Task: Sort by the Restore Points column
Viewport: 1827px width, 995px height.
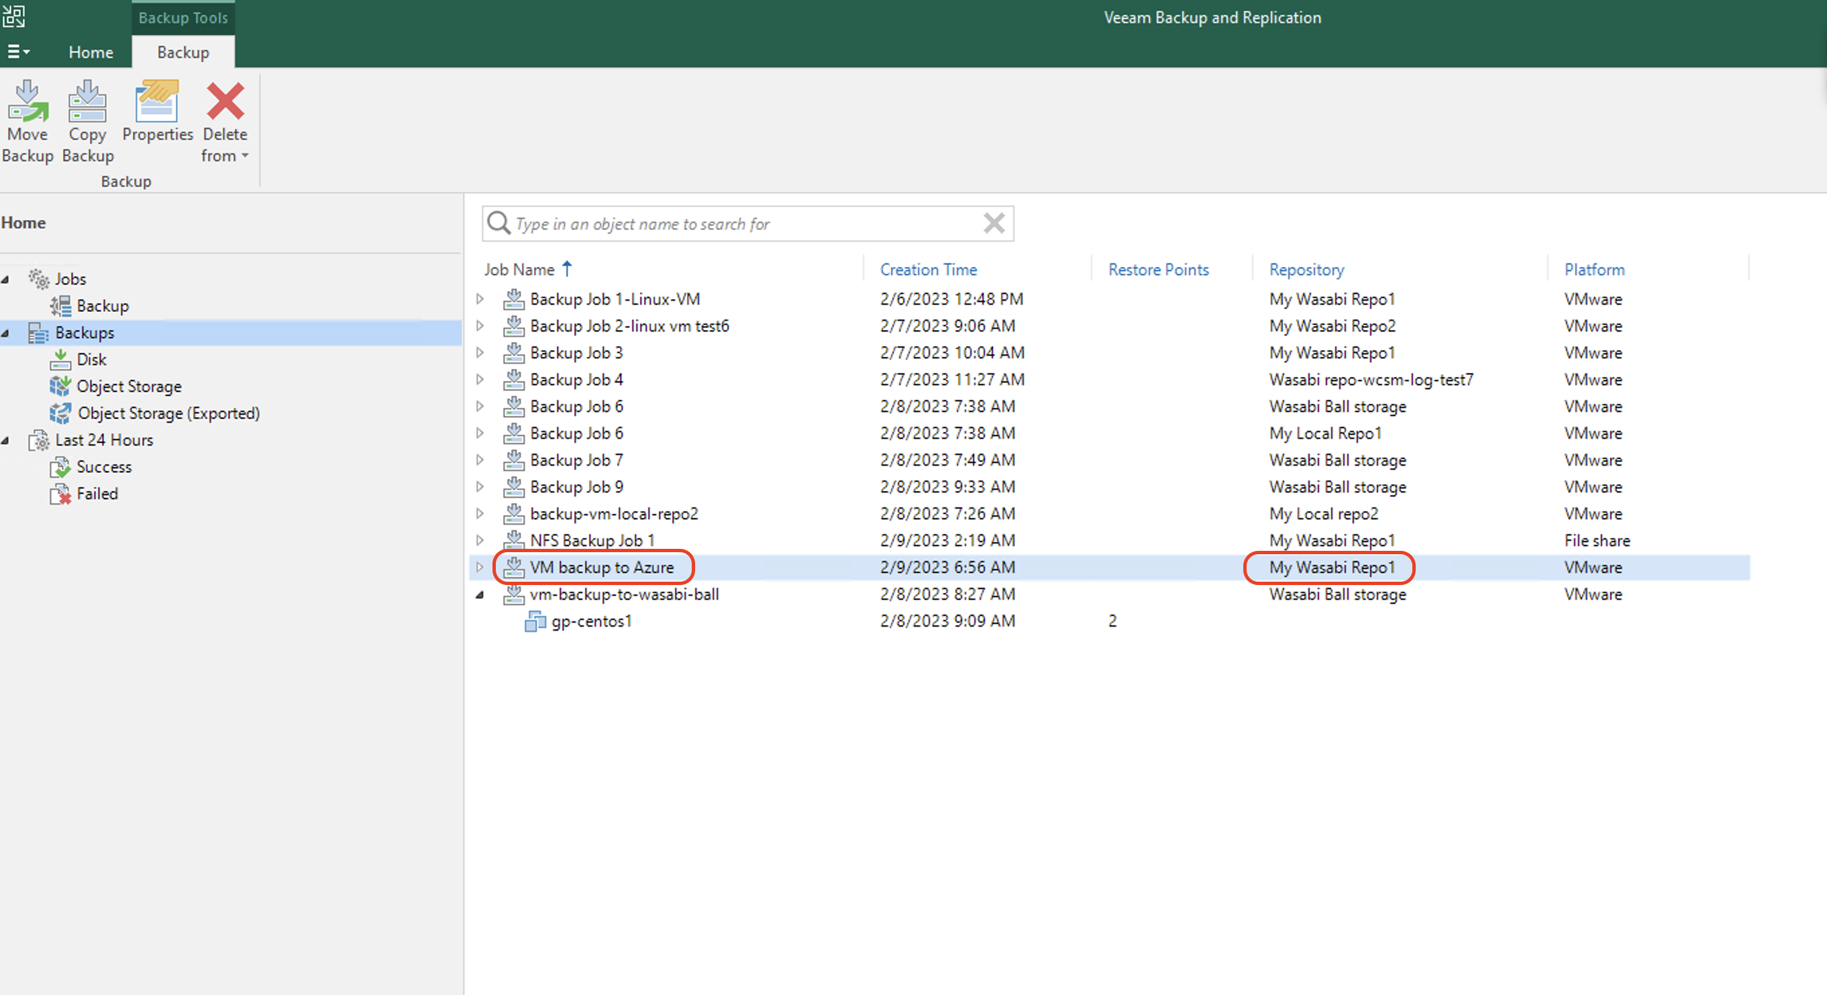Action: (x=1158, y=270)
